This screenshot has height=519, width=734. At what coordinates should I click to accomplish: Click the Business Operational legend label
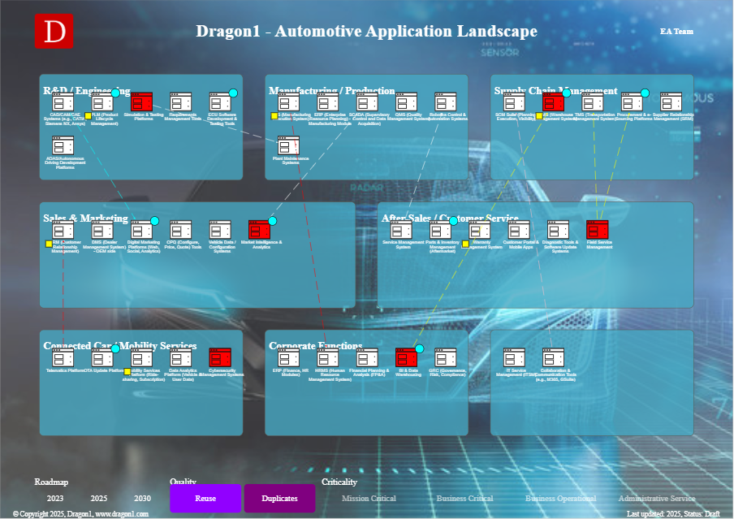(561, 499)
